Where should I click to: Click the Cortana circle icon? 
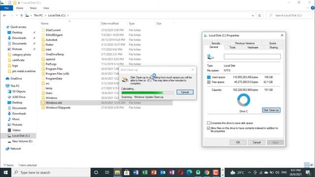point(96,173)
